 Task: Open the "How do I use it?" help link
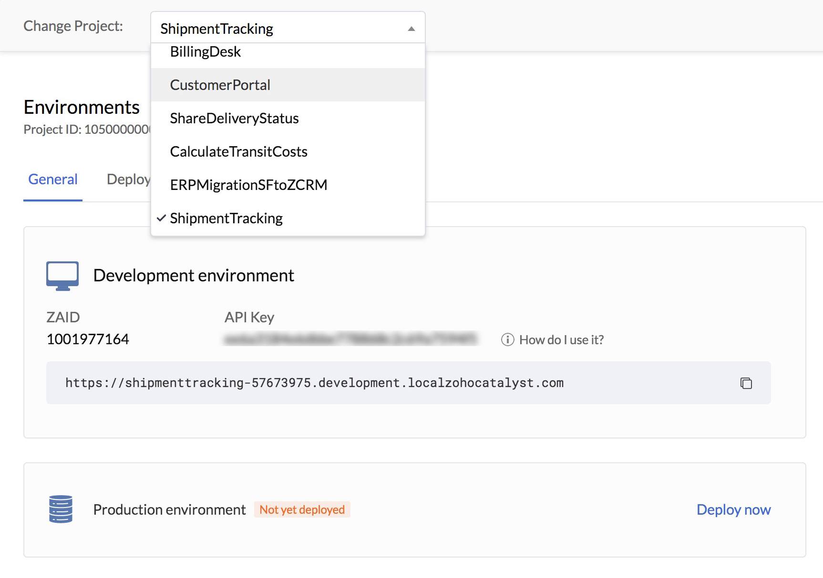(561, 339)
